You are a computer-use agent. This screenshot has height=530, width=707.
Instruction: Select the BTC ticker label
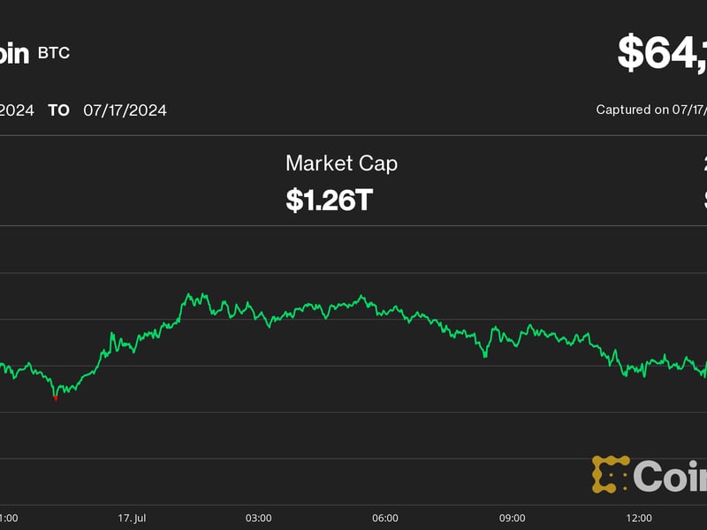(53, 53)
